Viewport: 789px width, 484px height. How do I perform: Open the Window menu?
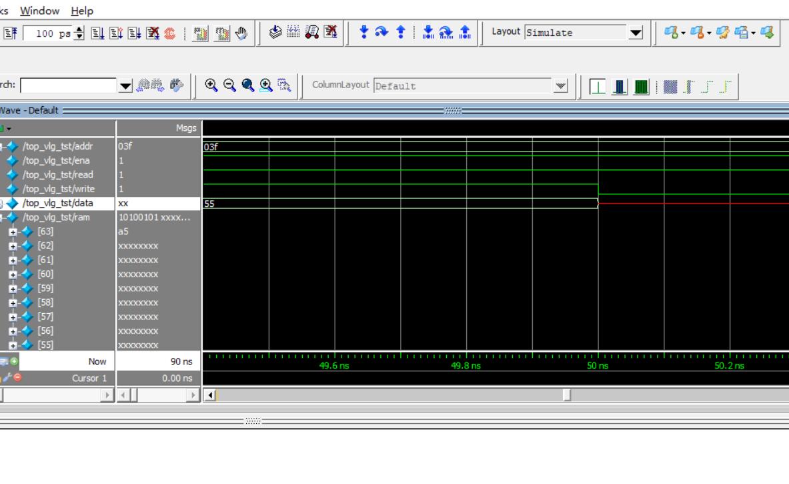(x=39, y=11)
